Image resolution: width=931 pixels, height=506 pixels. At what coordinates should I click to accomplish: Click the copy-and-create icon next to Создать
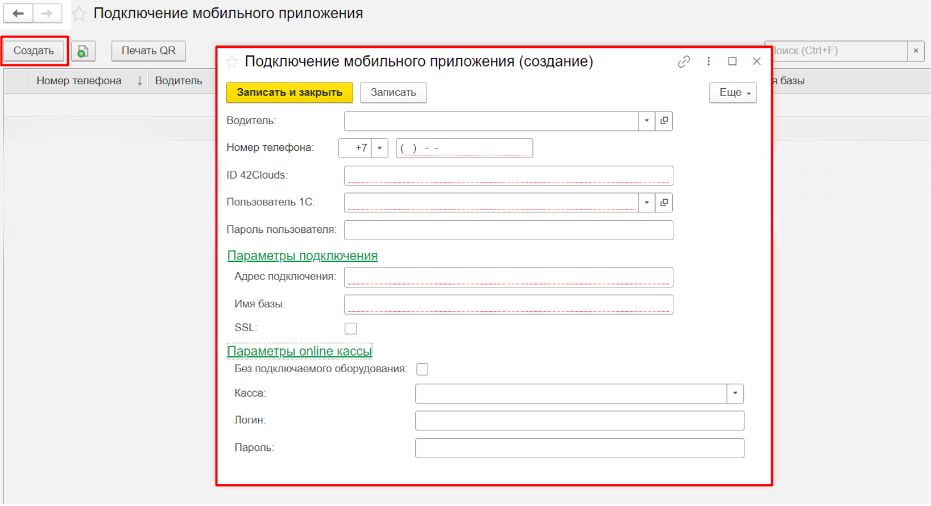83,51
